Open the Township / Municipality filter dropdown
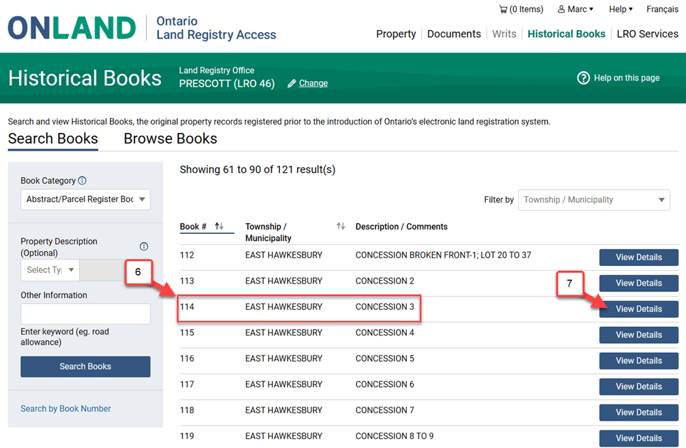Viewport: 686px width, 448px height. pyautogui.click(x=594, y=200)
